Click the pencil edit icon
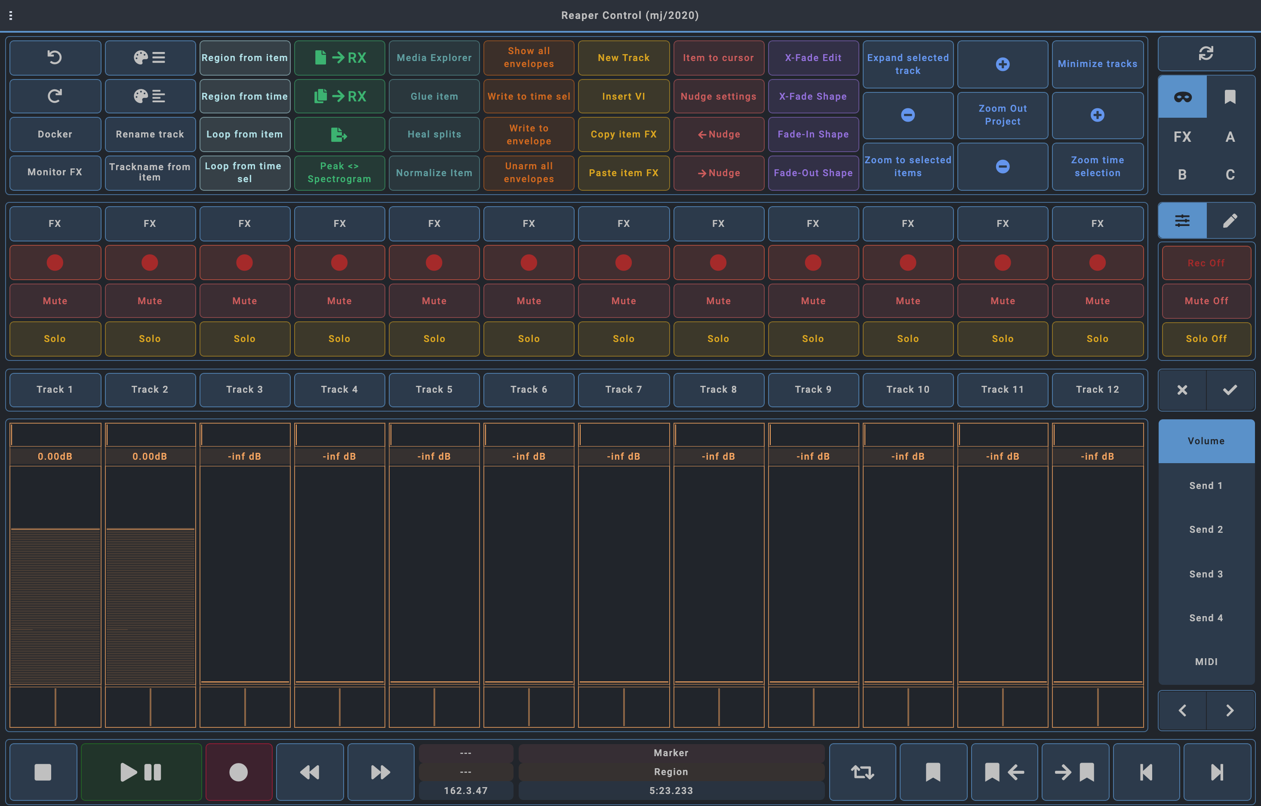Screen dimensions: 1261x806 pyautogui.click(x=1230, y=221)
